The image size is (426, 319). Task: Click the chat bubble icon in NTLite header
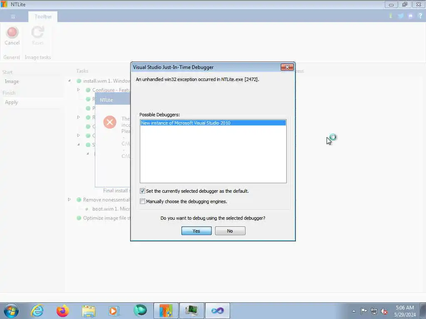click(x=411, y=16)
